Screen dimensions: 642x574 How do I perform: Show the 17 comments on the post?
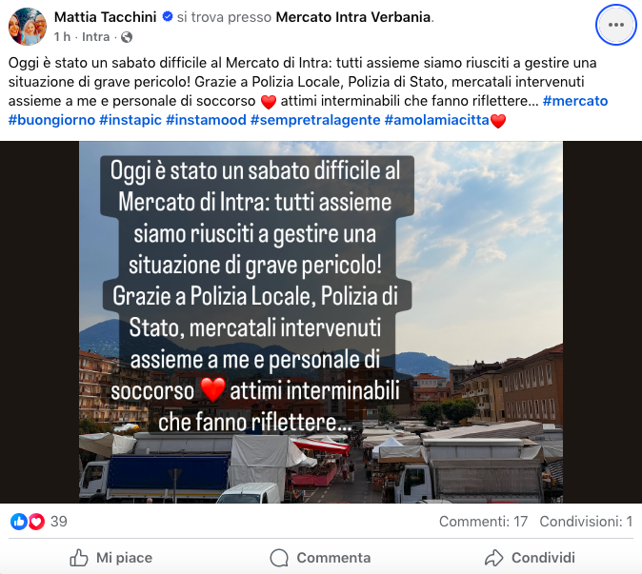pyautogui.click(x=483, y=522)
